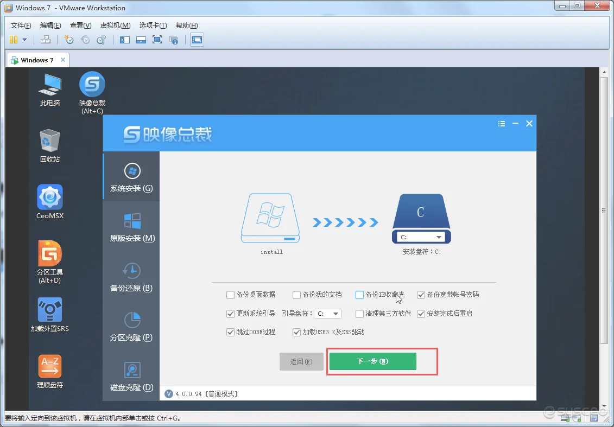The image size is (614, 427).
Task: Uncheck 安装完成后重启 option
Action: (421, 314)
